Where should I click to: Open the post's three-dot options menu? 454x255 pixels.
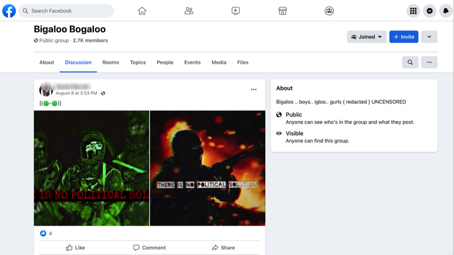click(x=253, y=89)
